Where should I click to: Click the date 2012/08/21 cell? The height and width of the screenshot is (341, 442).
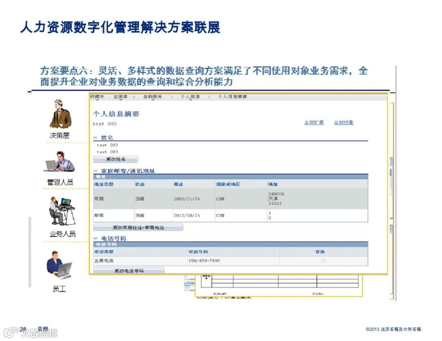(x=187, y=215)
